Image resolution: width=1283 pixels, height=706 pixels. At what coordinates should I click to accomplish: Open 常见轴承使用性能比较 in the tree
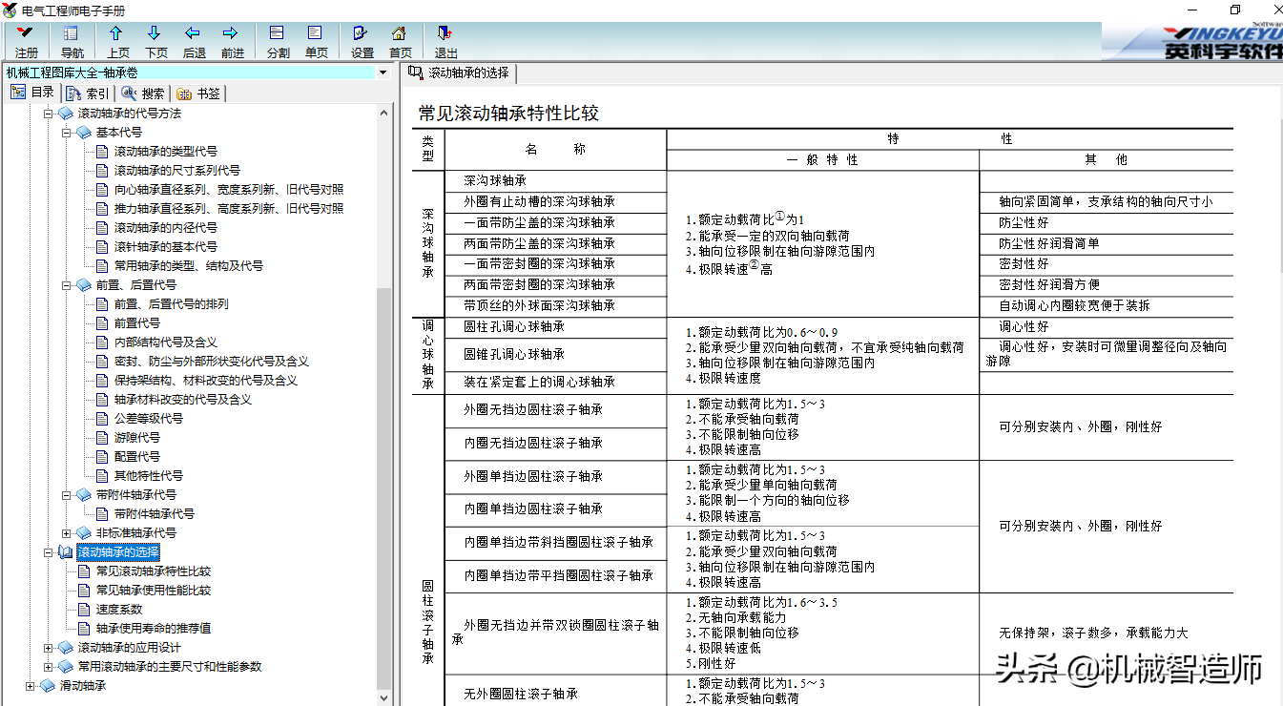click(154, 591)
